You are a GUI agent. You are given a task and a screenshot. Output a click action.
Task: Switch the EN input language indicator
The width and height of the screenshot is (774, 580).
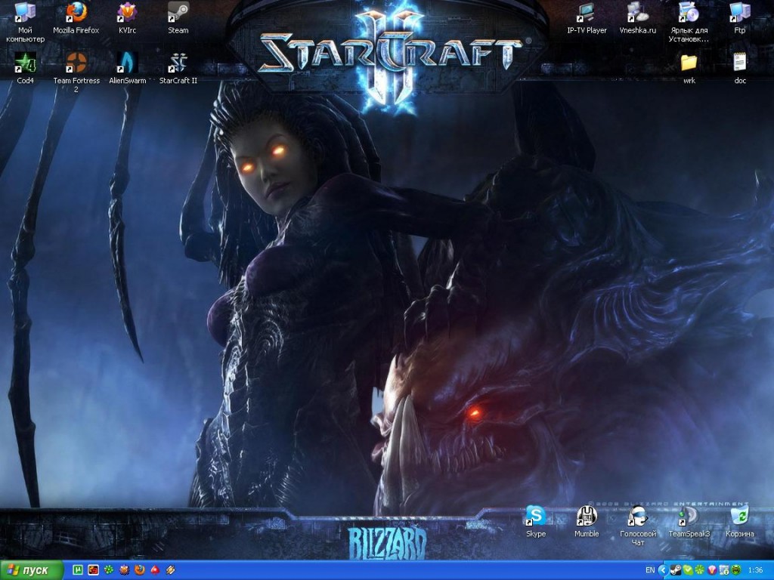[x=650, y=570]
